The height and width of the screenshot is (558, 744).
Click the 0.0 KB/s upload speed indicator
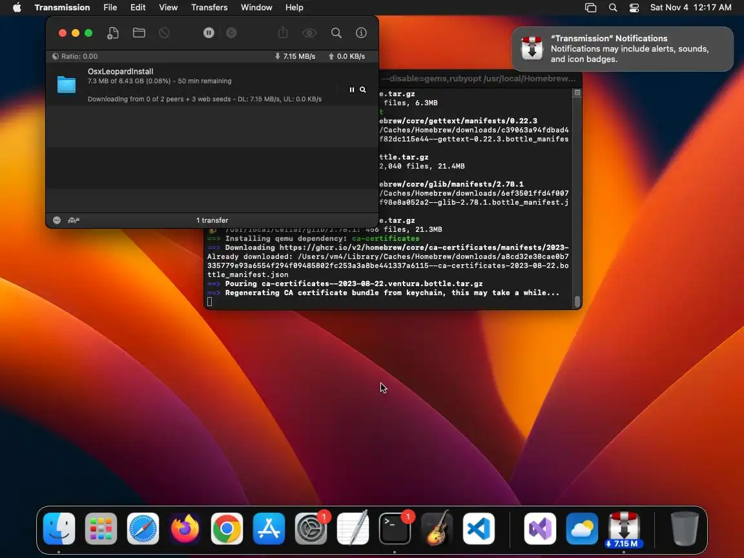[347, 56]
